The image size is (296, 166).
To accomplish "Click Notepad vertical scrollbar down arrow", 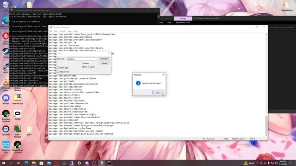I will click(x=266, y=136).
